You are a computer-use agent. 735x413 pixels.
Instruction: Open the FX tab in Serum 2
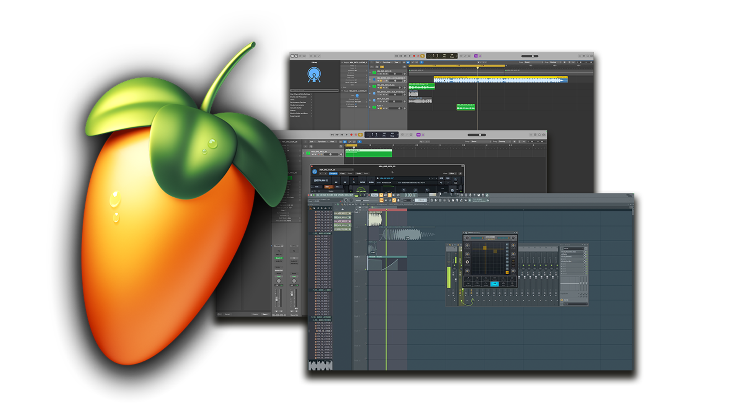353,182
